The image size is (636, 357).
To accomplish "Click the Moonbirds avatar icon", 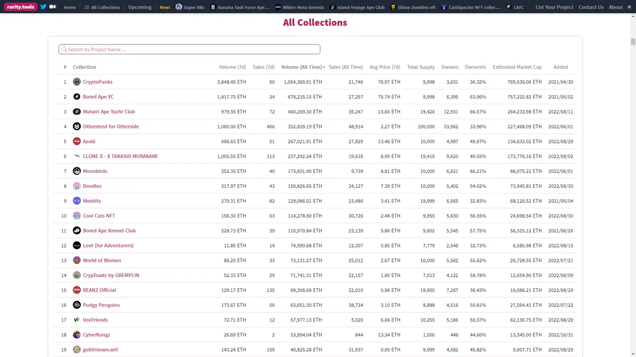I will pyautogui.click(x=77, y=171).
